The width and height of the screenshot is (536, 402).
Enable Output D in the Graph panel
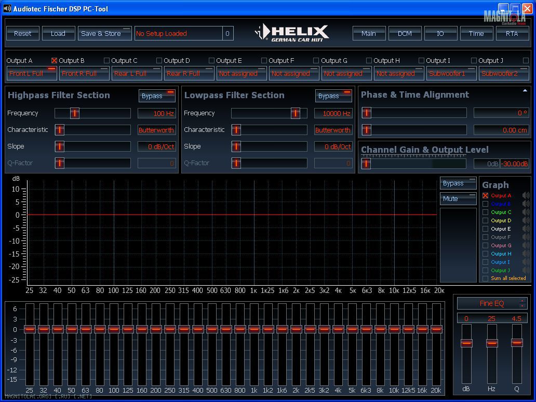[x=486, y=221]
